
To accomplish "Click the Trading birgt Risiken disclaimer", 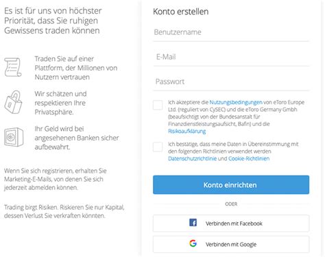I will pos(64,212).
